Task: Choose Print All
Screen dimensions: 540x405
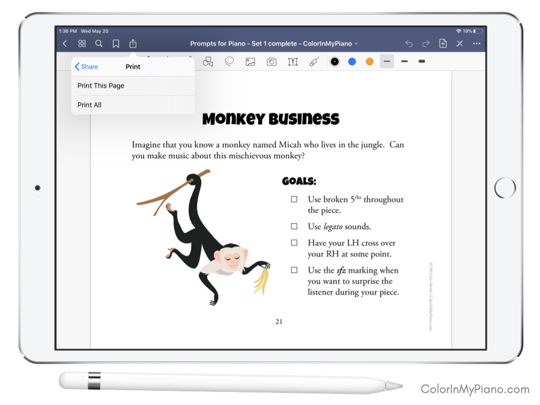Action: click(x=133, y=105)
